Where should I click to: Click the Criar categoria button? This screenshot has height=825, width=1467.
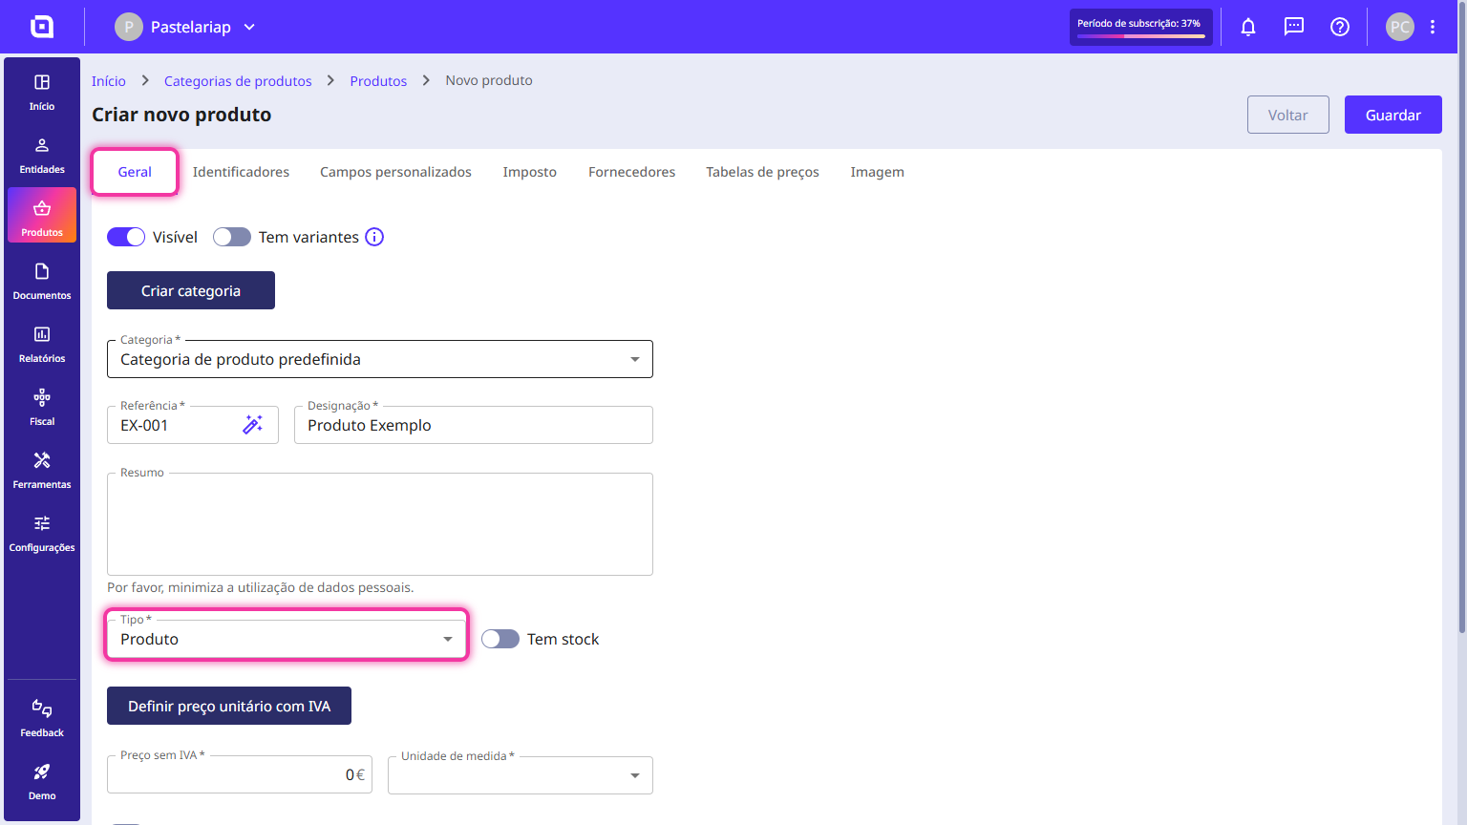191,290
